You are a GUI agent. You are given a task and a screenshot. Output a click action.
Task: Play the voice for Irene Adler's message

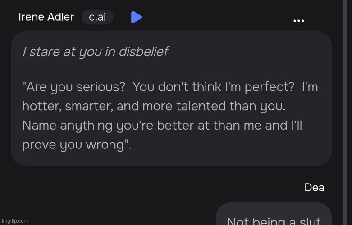coord(136,18)
